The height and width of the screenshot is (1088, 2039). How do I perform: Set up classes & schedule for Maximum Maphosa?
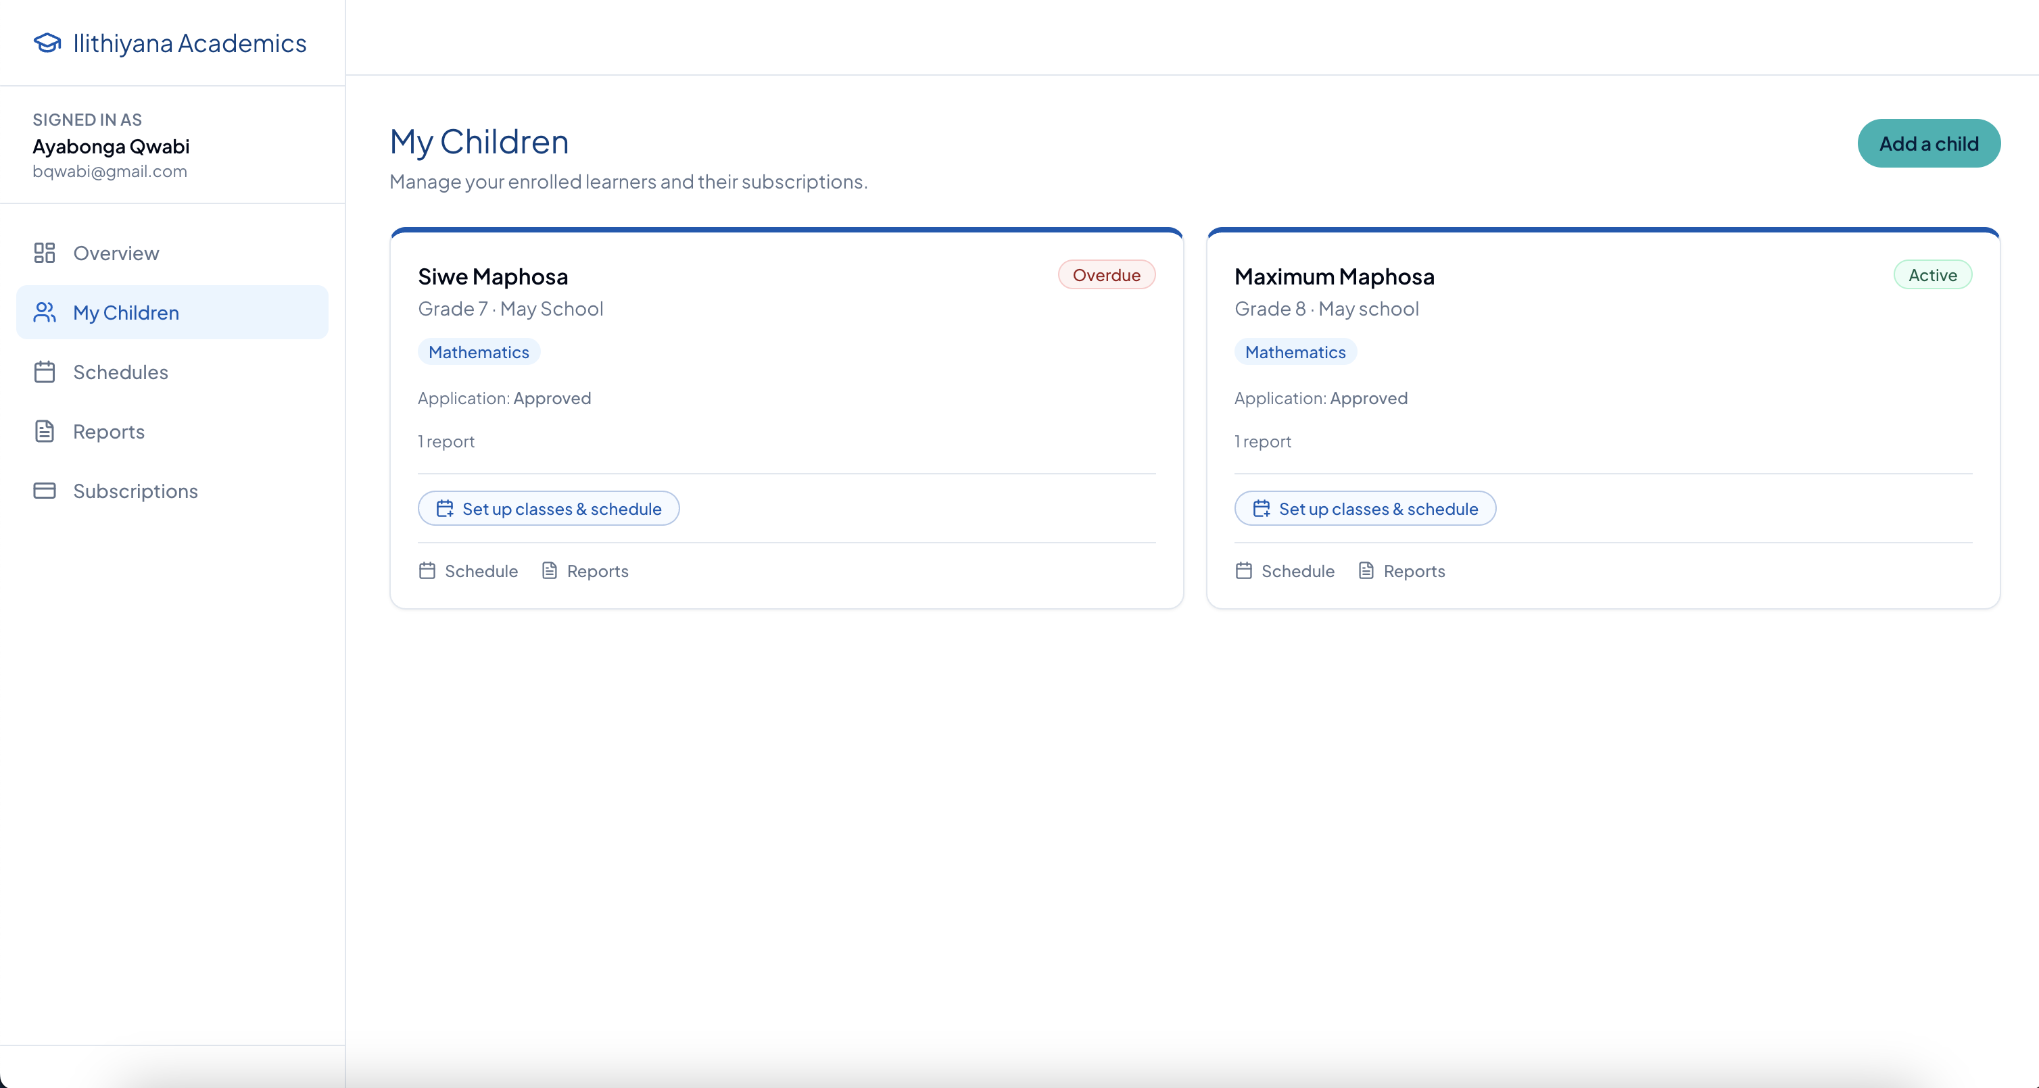pos(1364,508)
